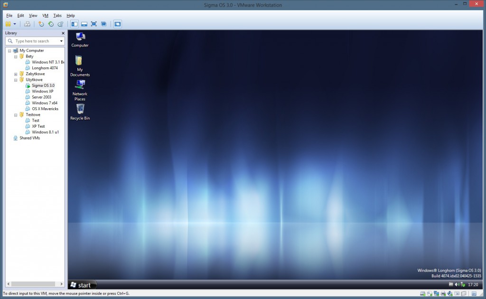The image size is (486, 299).
Task: Collapse the Testowe folder
Action: pyautogui.click(x=16, y=115)
